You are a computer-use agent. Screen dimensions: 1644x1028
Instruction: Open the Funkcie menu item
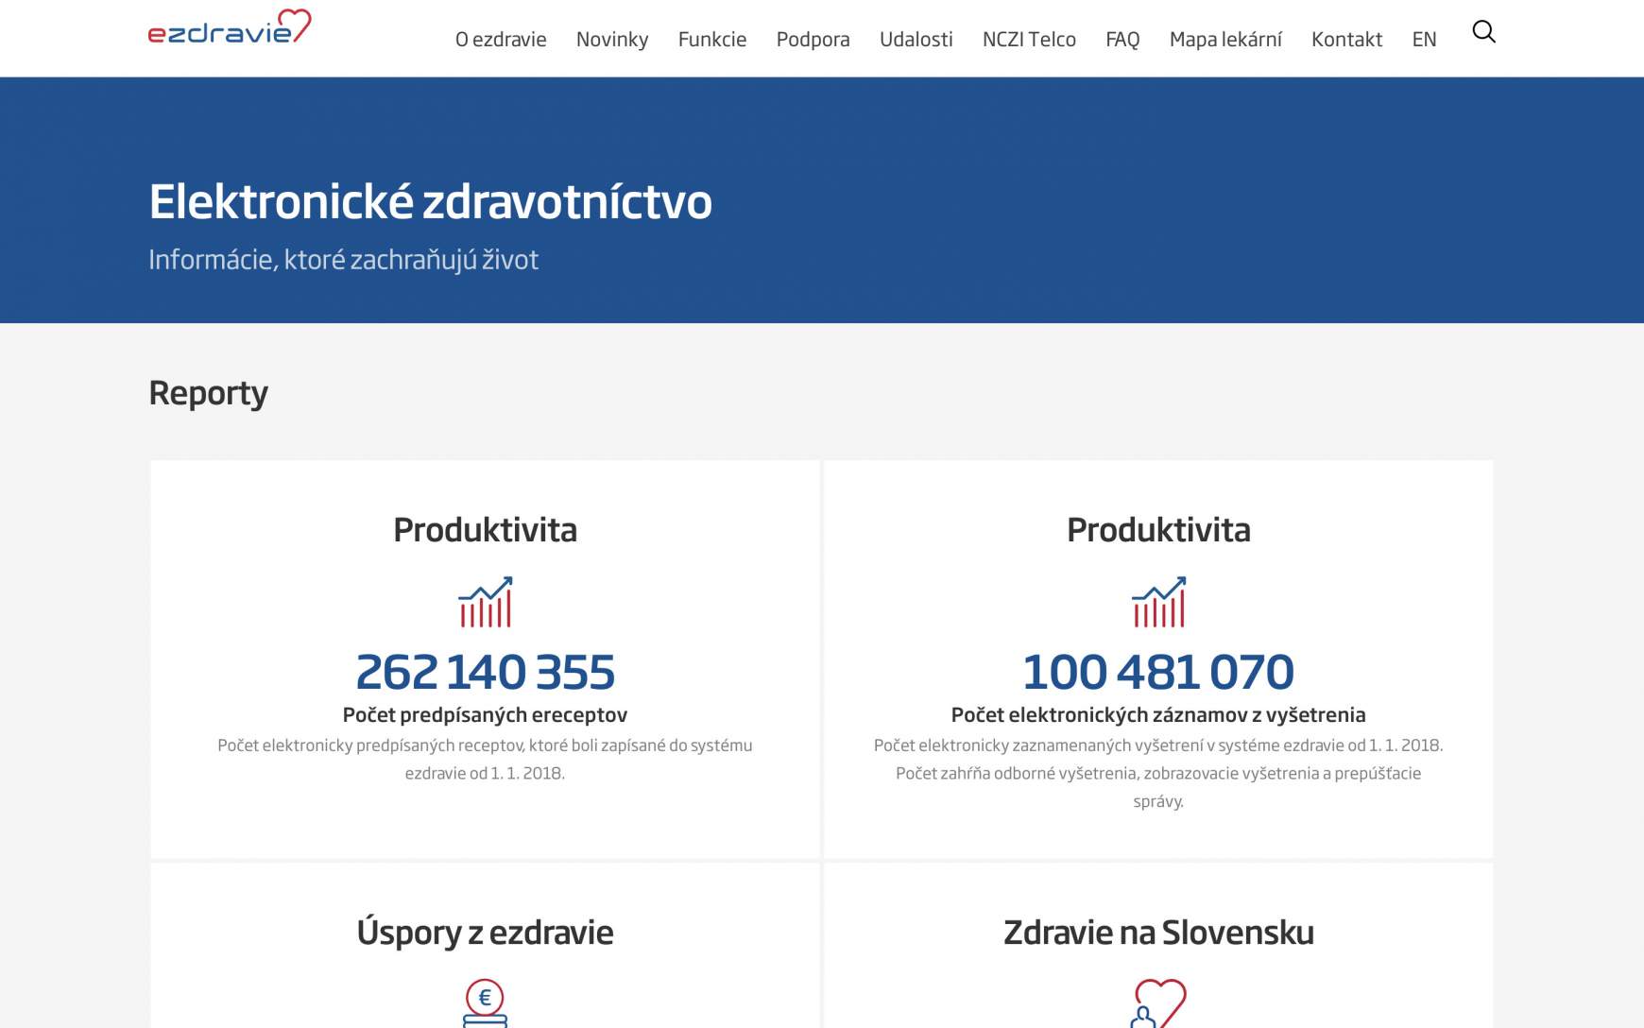(x=712, y=39)
